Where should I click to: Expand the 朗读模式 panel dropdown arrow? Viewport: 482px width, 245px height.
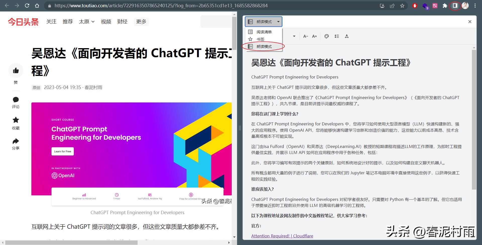click(278, 22)
